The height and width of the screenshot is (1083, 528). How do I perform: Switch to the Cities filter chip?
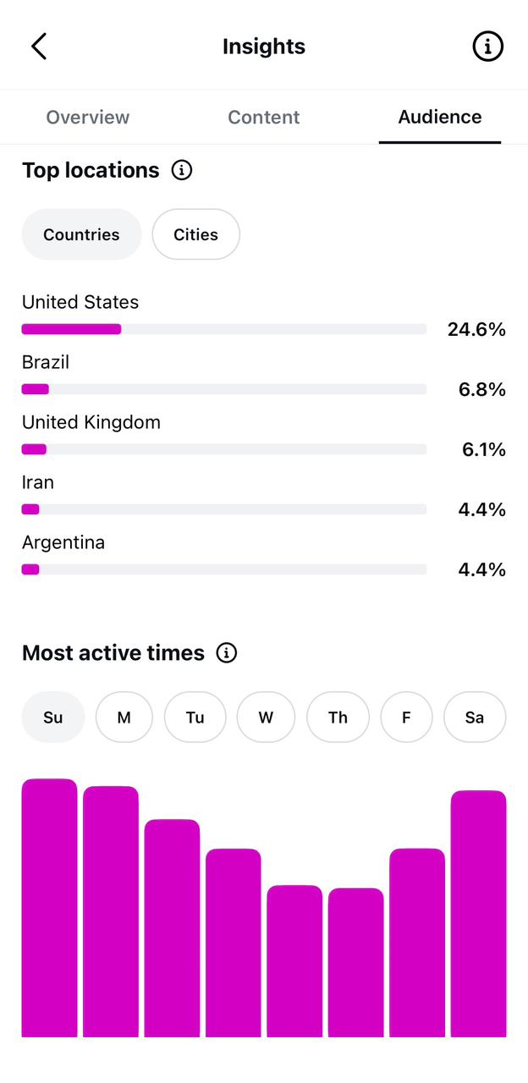pos(196,234)
